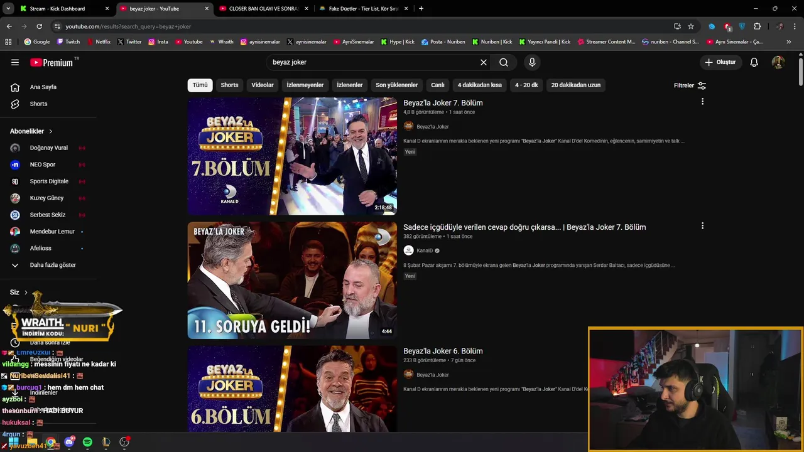Bookmark this page with the star icon
The image size is (804, 452).
[691, 26]
